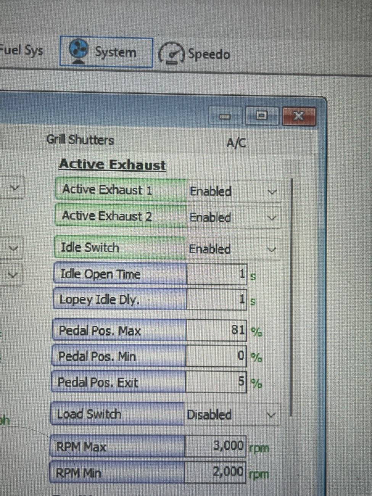Edit the RPM Min value

(215, 472)
